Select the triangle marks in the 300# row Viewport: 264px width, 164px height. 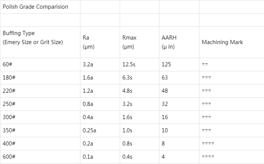click(x=206, y=117)
